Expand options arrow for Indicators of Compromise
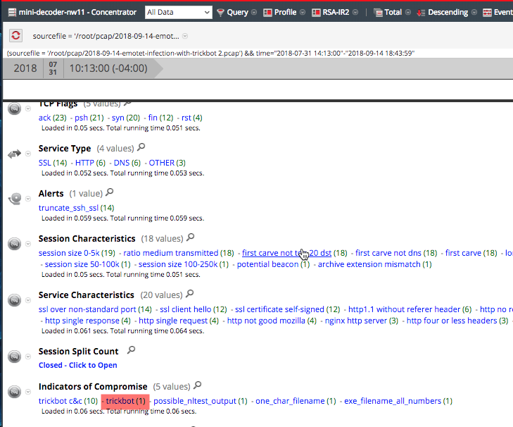 pyautogui.click(x=28, y=391)
